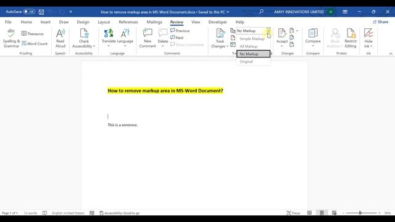Start Read Aloud

(x=60, y=38)
